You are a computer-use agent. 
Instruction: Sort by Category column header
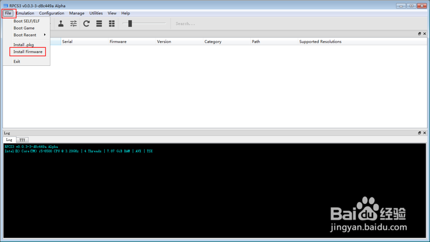point(227,42)
